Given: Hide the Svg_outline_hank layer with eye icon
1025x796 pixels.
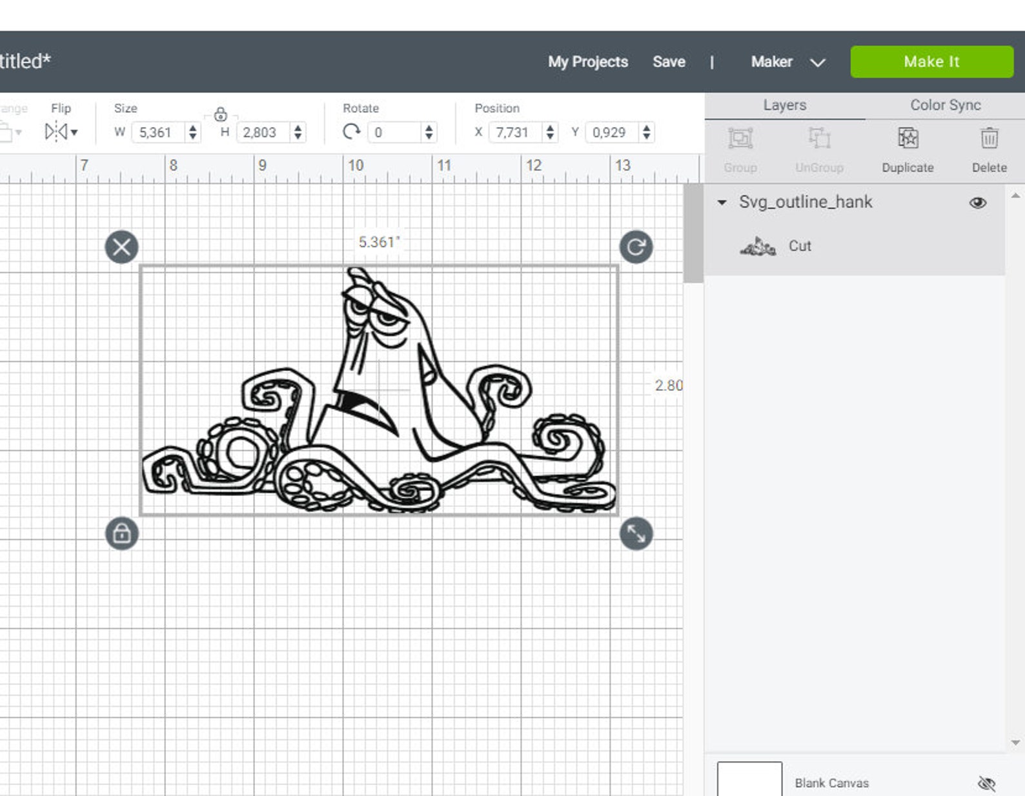Looking at the screenshot, I should (978, 203).
